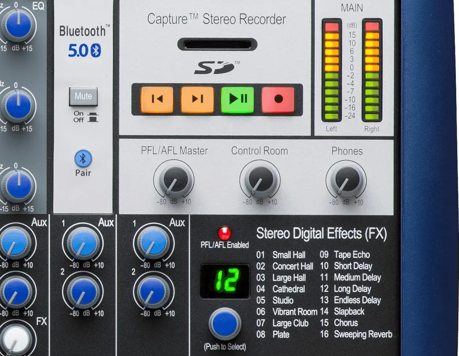Click the FX preset number display showing 12
The height and width of the screenshot is (356, 459).
tap(225, 281)
